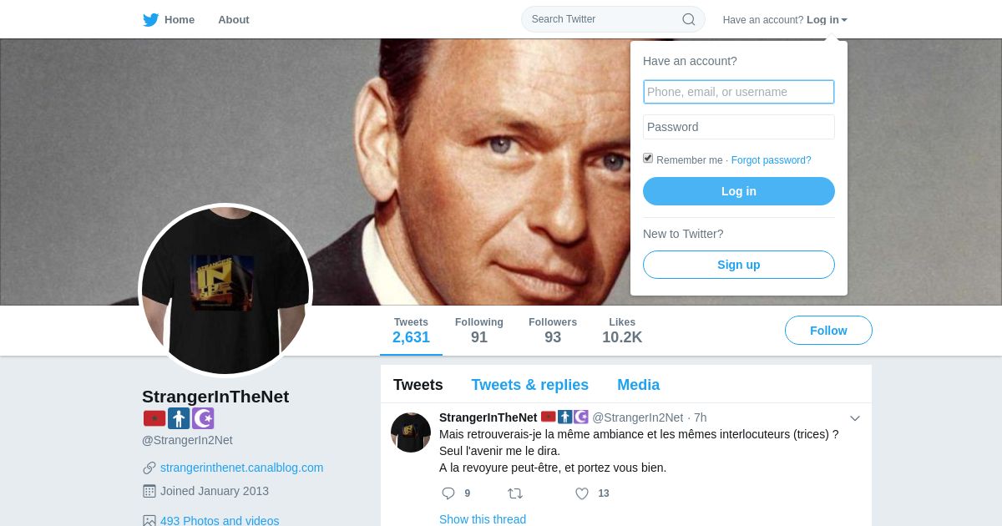Switch to the Tweets & replies tab
1002x526 pixels.
coord(529,385)
